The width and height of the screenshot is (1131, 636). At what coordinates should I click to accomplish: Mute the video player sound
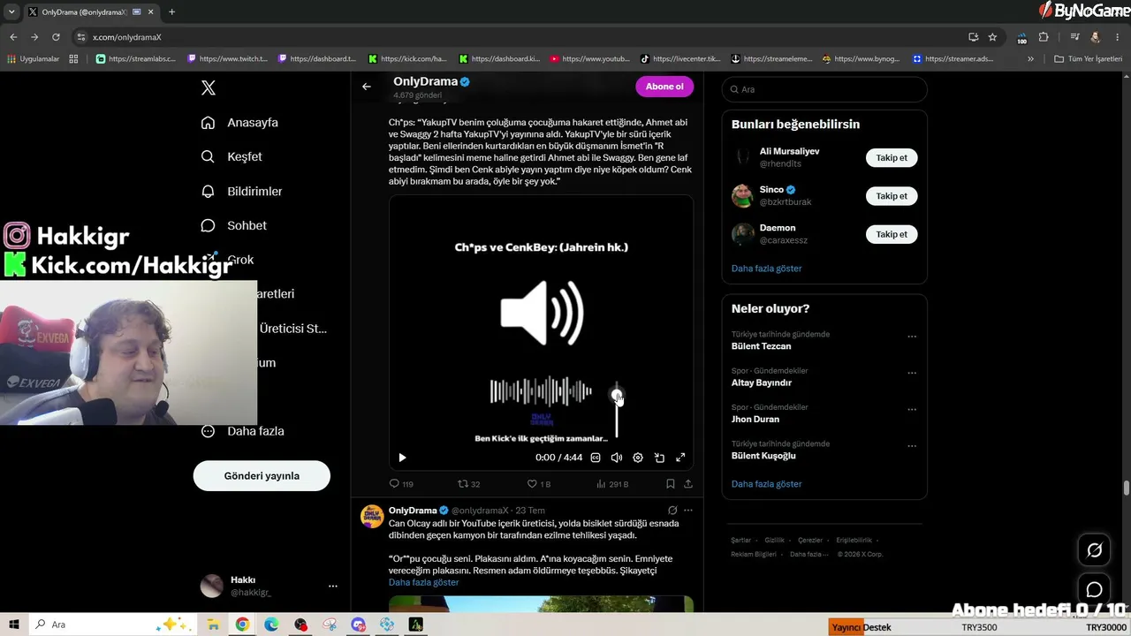pyautogui.click(x=617, y=458)
